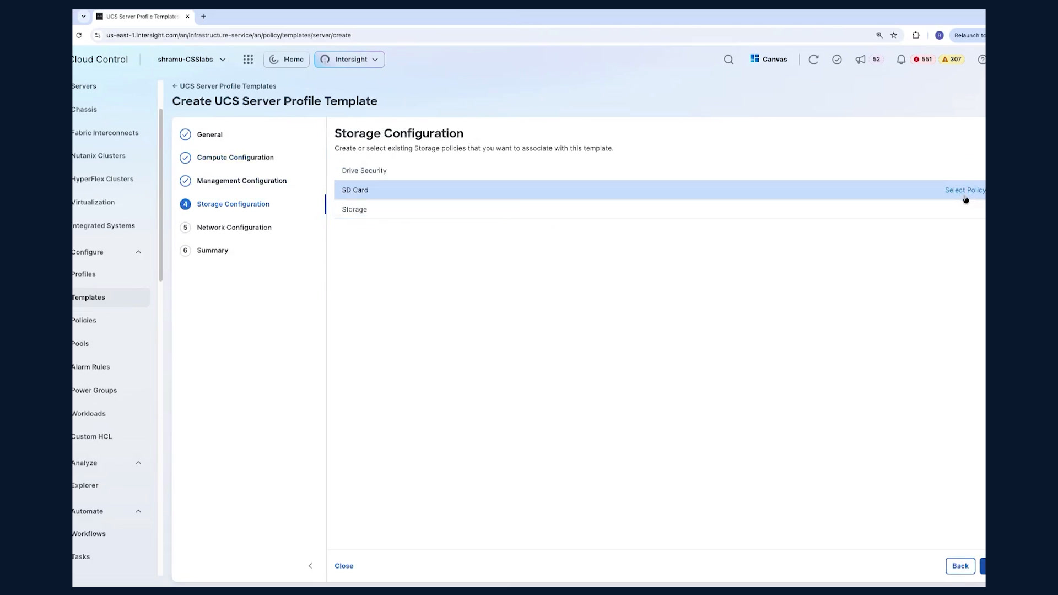
Task: Go to the Home button
Action: [287, 59]
